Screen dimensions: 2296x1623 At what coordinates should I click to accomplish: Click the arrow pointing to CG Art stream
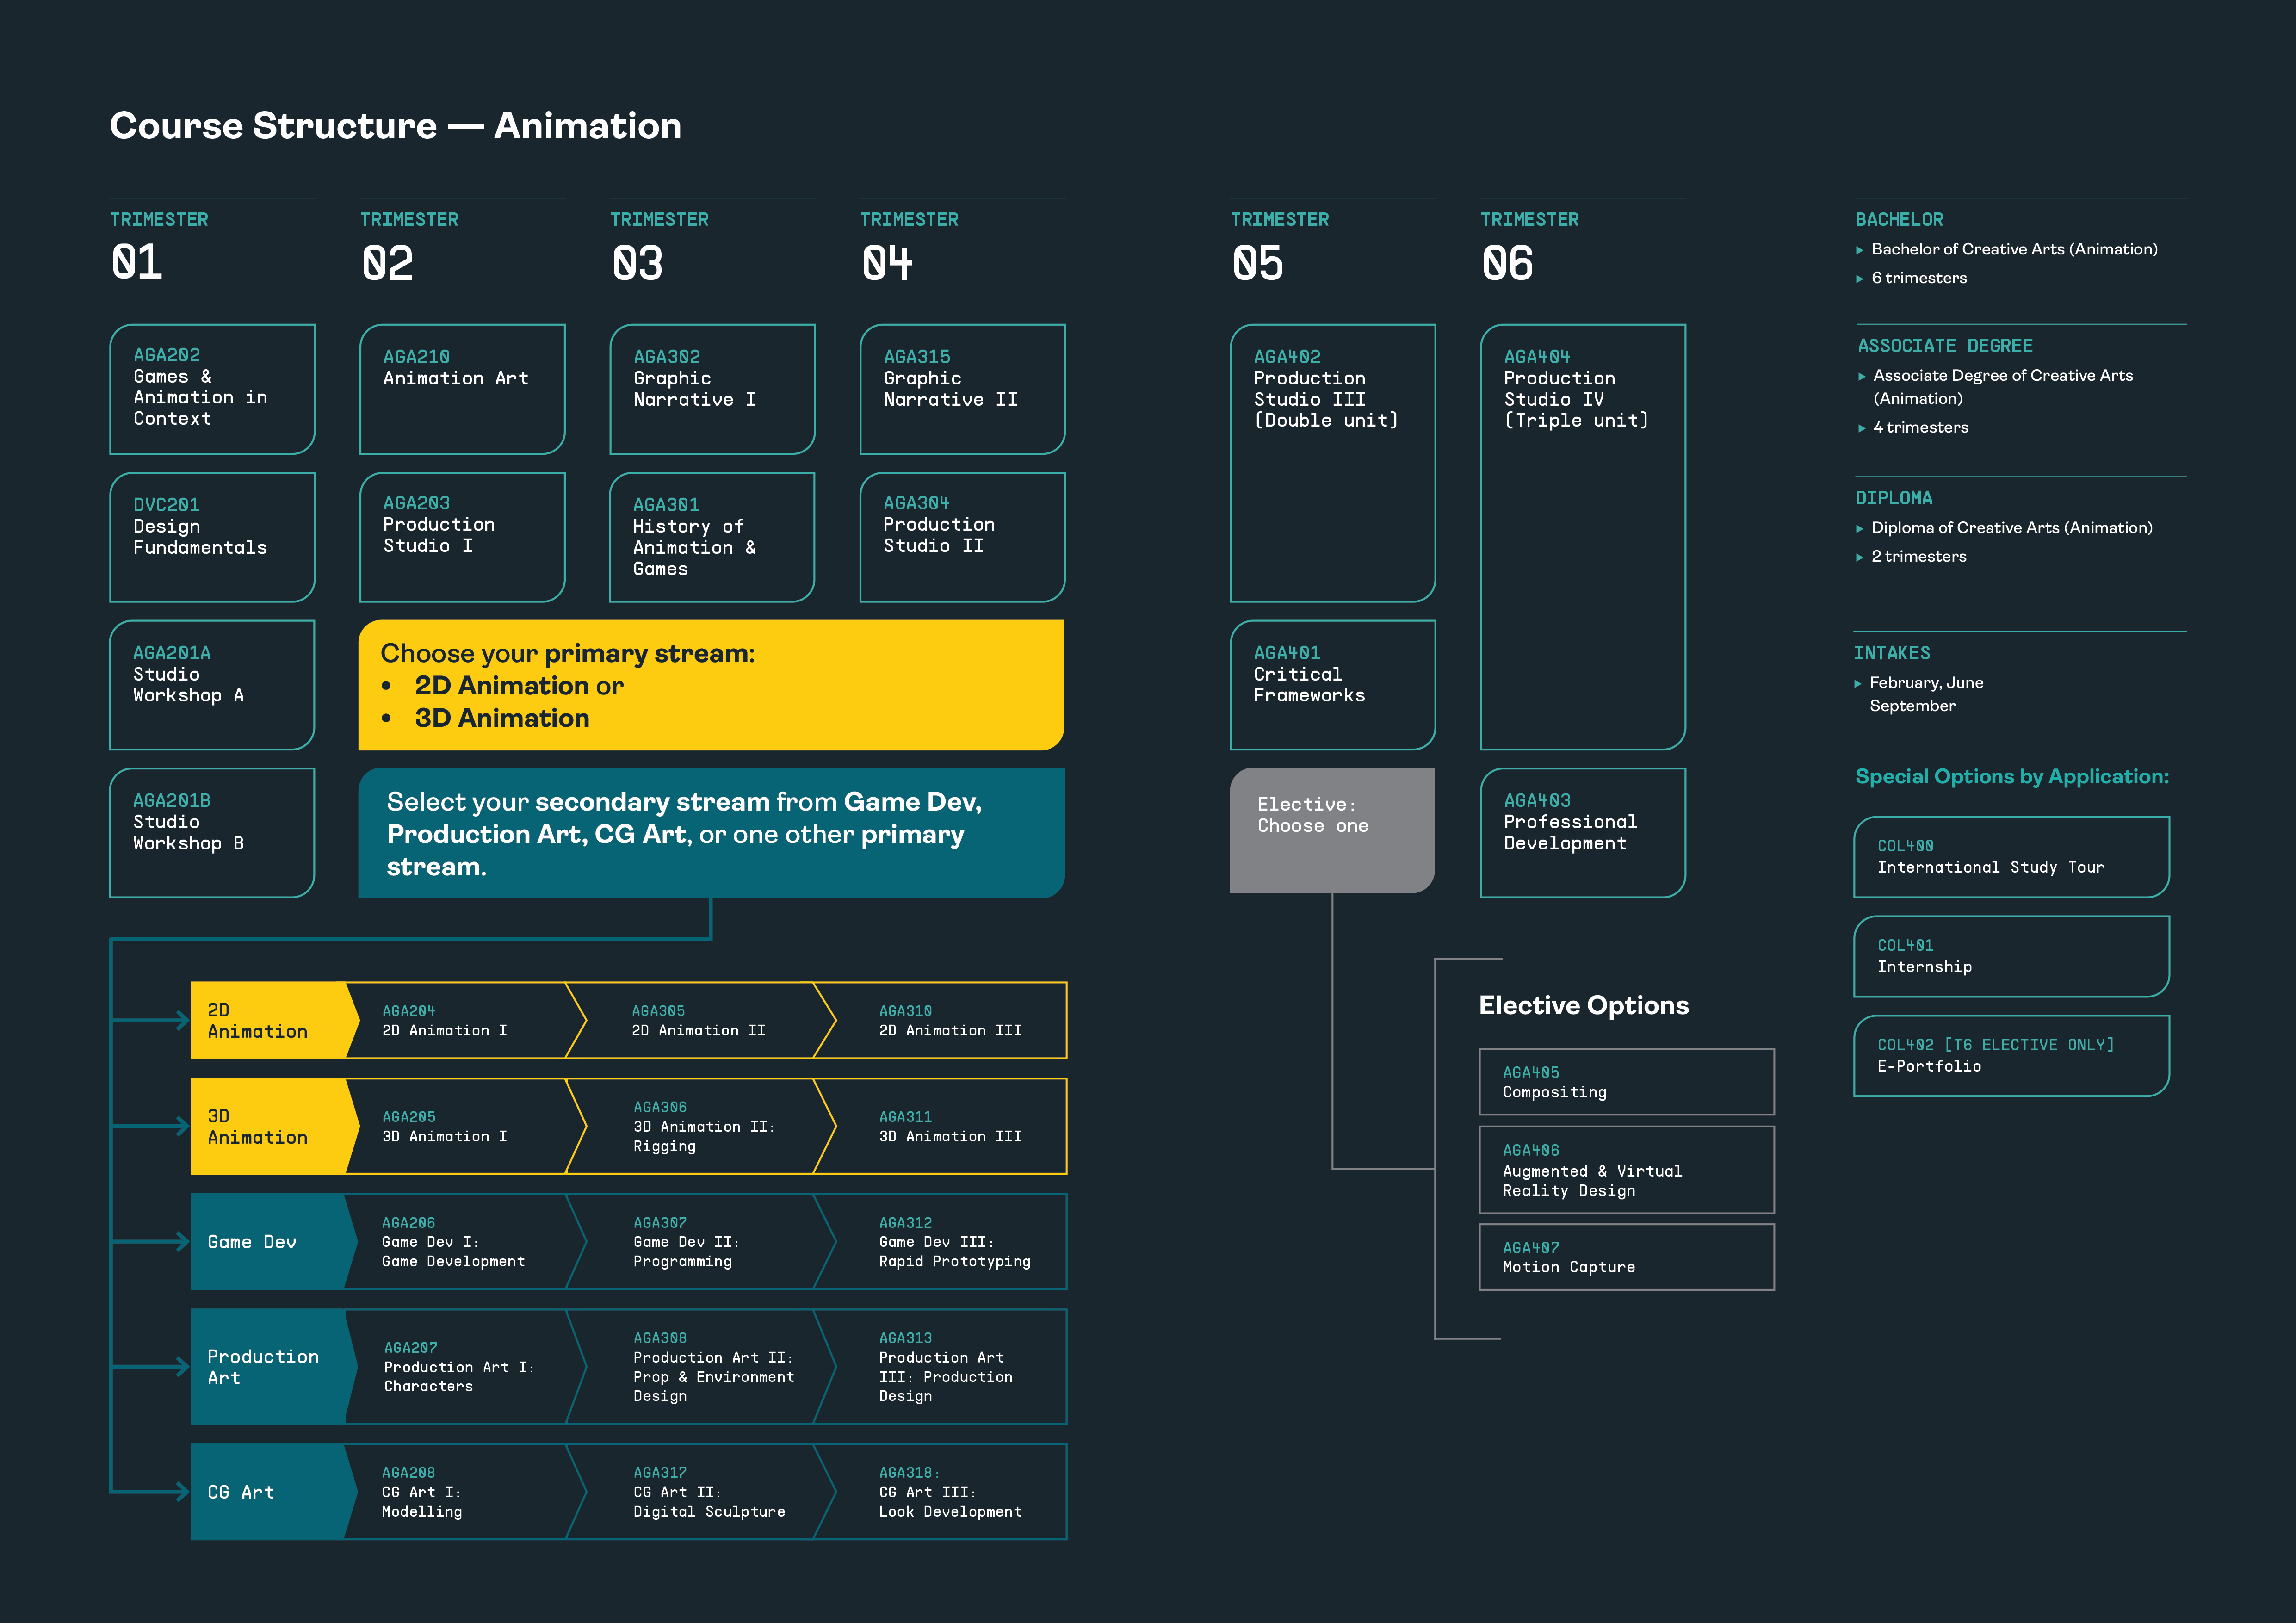click(x=181, y=1492)
